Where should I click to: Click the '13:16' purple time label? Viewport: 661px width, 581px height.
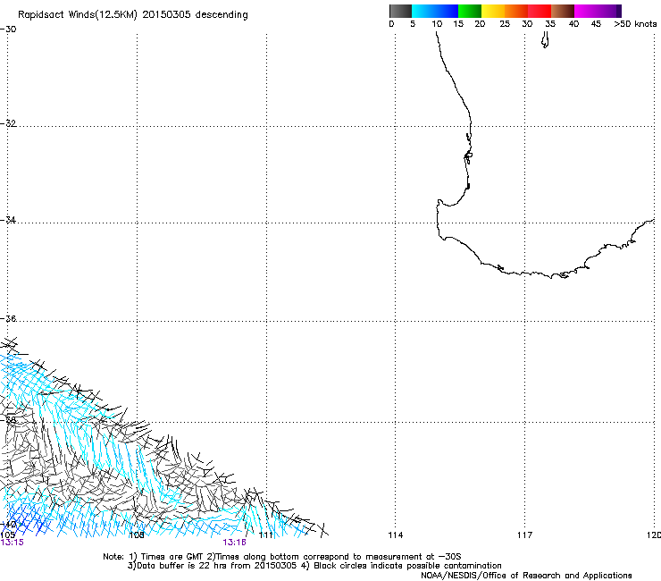(x=234, y=543)
